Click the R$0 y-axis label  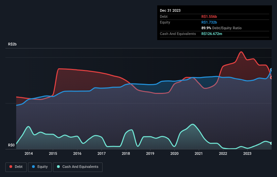tap(11, 145)
